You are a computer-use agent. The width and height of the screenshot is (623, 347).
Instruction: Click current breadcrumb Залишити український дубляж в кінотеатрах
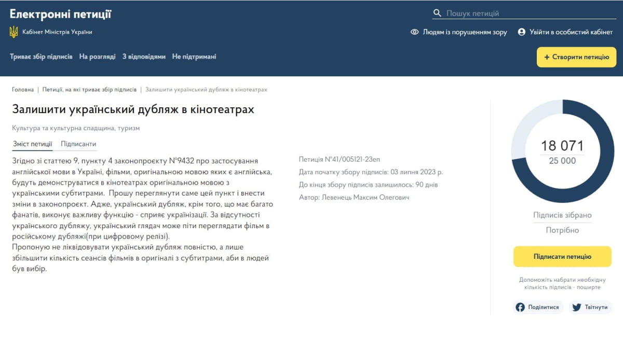(206, 90)
